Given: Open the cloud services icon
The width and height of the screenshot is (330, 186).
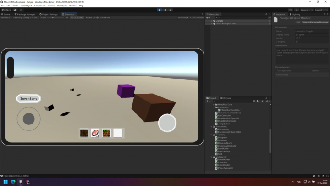Looking at the screenshot, I should [x=15, y=10].
